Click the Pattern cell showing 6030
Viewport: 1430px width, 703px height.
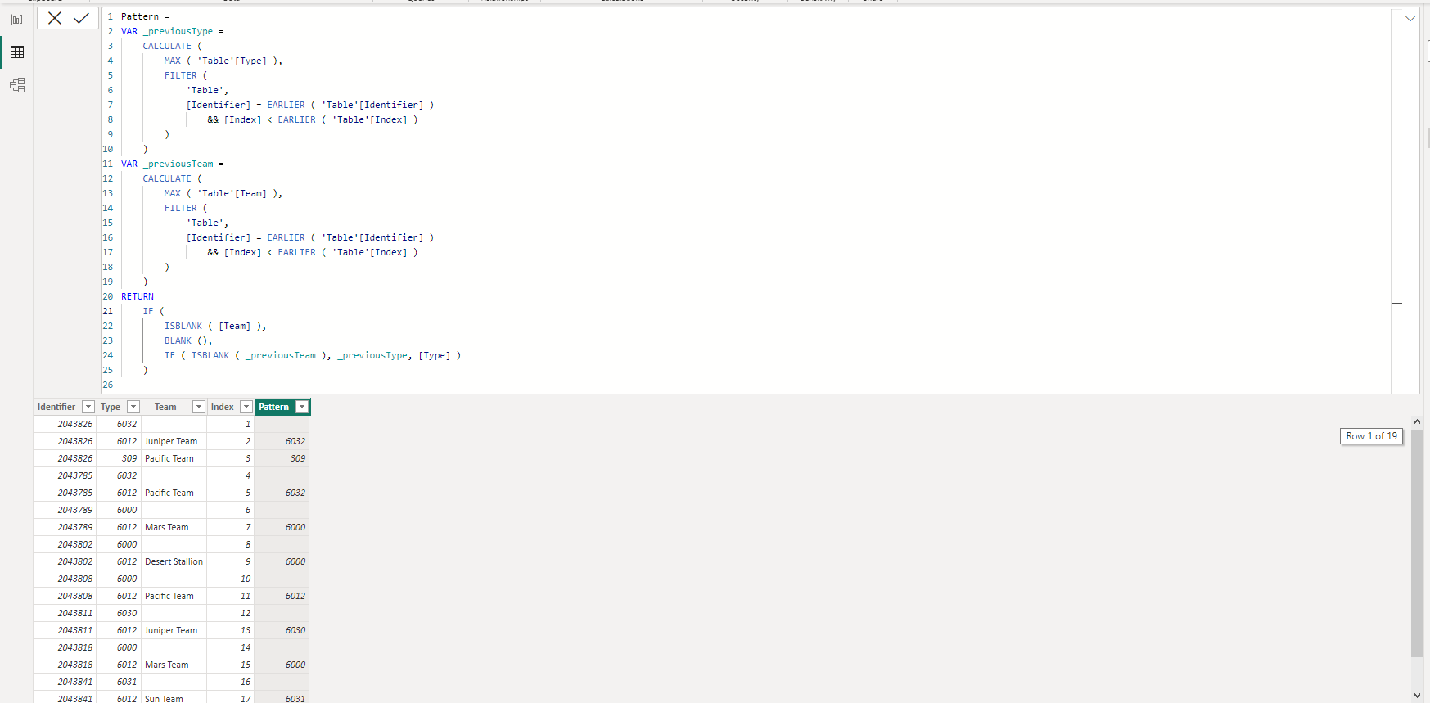click(x=282, y=630)
